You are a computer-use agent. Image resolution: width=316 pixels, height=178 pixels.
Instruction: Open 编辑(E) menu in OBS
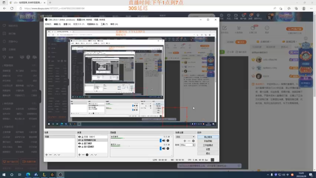pyautogui.click(x=57, y=24)
